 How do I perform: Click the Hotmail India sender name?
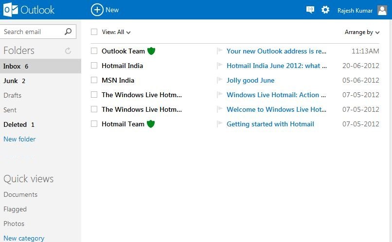122,66
